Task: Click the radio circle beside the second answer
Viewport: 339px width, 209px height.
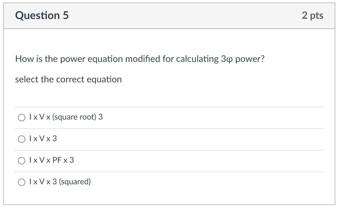Action: coord(21,139)
